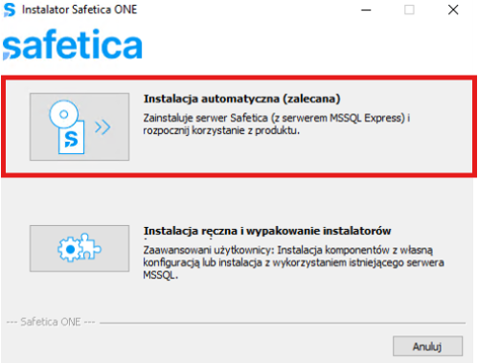Click the Safetica S icon in title bar
The height and width of the screenshot is (363, 478).
pos(9,10)
